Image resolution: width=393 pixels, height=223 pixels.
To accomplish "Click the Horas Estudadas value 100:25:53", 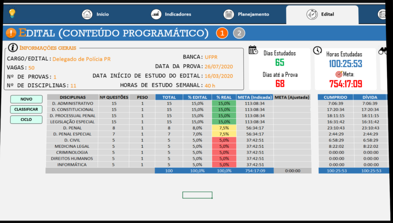I will 345,64.
